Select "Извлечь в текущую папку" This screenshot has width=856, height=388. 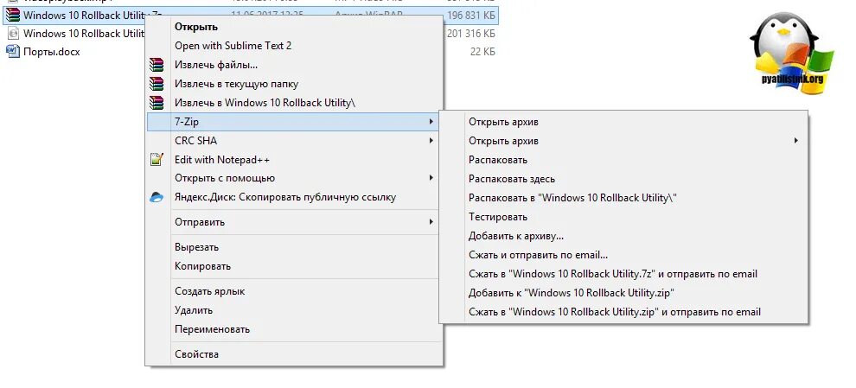[294, 84]
